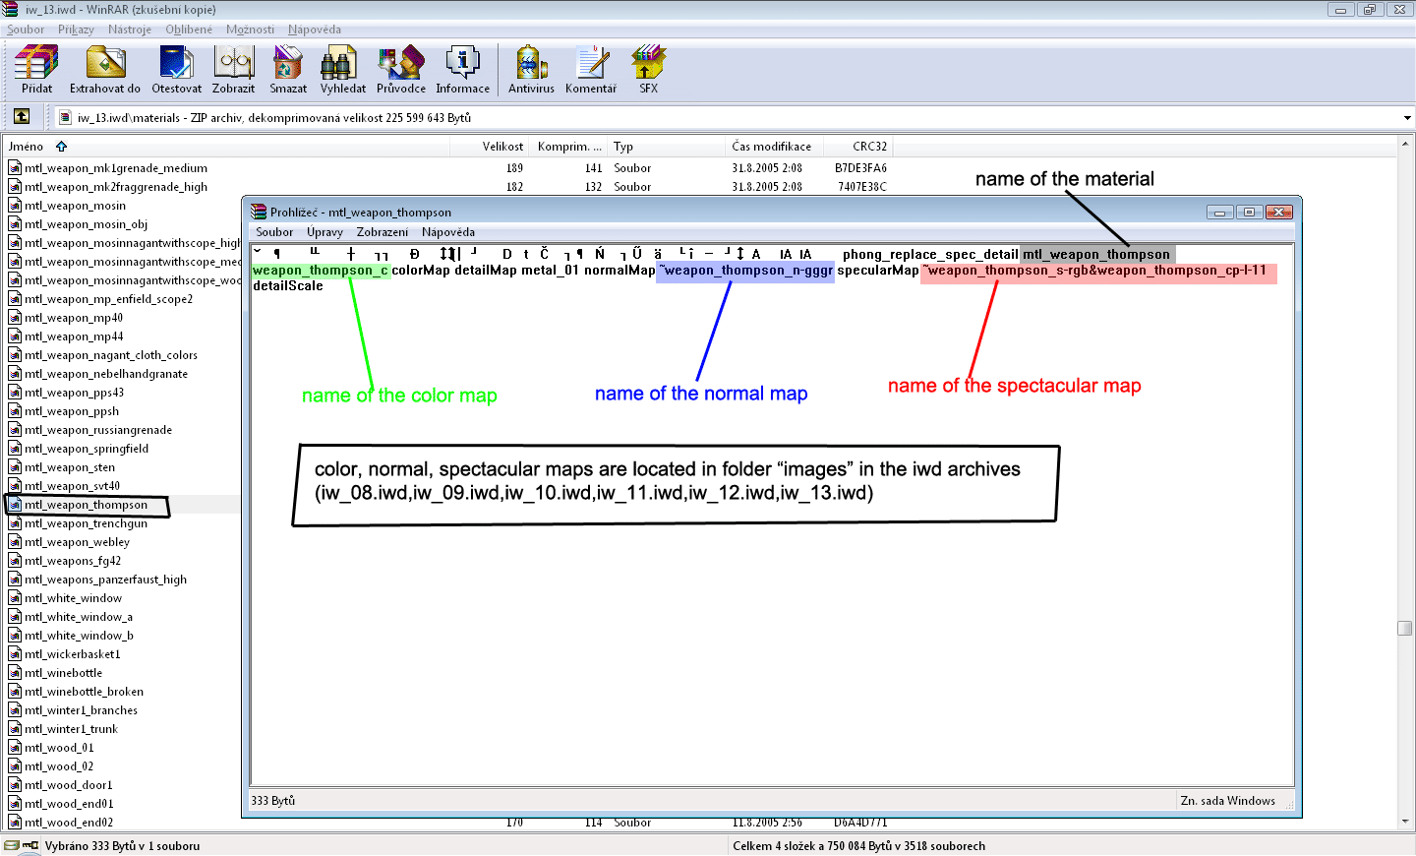This screenshot has width=1416, height=856.
Task: Open the Průvodce (Wizard) toolbar icon
Action: coord(401,62)
